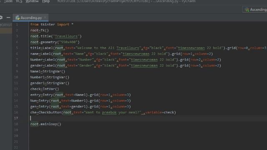Select the Ascending.py editor tab

point(30,17)
